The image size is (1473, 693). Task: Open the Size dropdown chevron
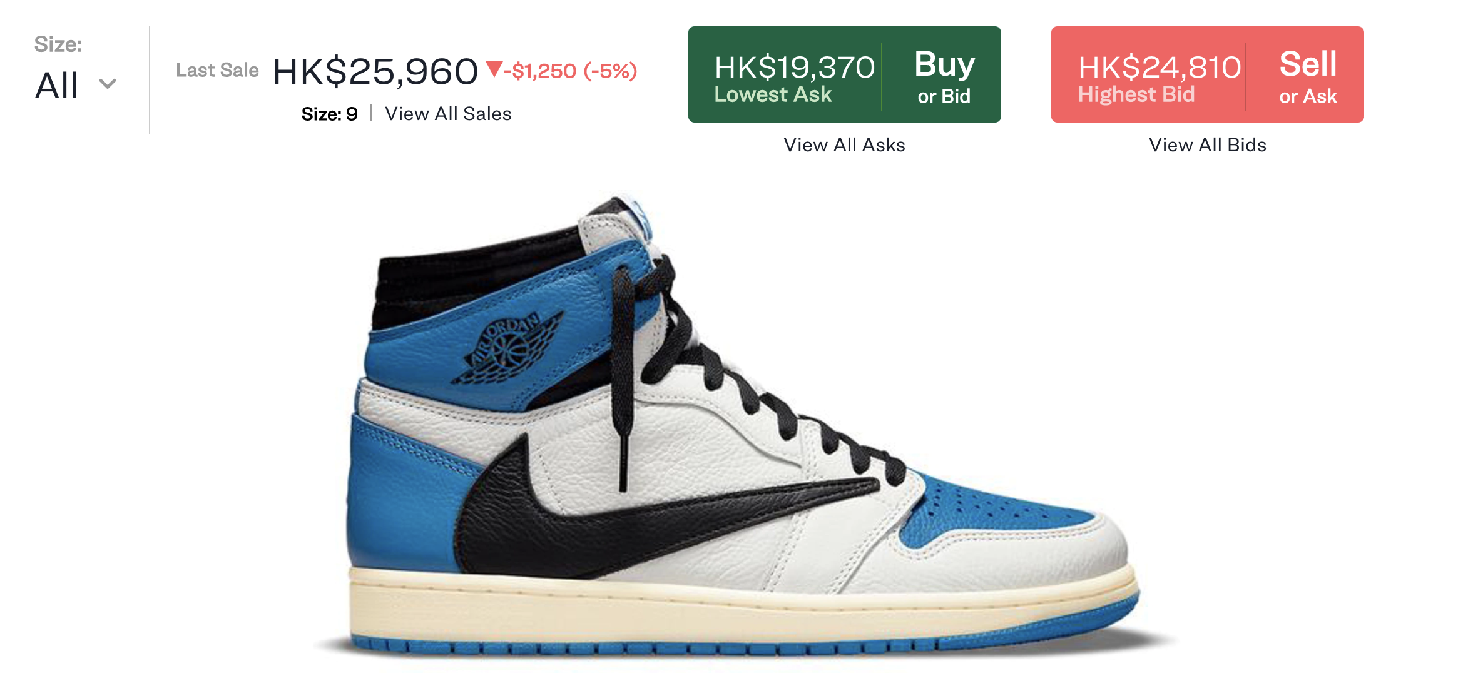coord(108,84)
